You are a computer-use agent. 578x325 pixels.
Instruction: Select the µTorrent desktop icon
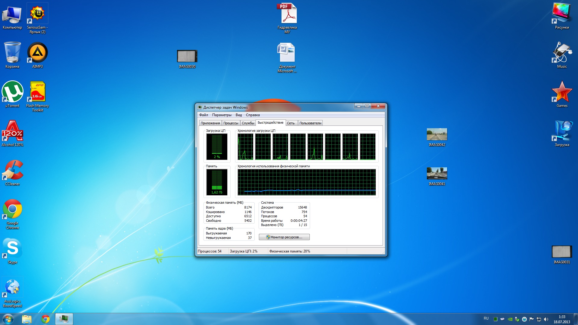coord(12,94)
